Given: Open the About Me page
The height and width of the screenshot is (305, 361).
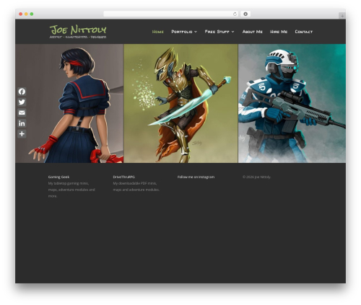Looking at the screenshot, I should click(253, 32).
